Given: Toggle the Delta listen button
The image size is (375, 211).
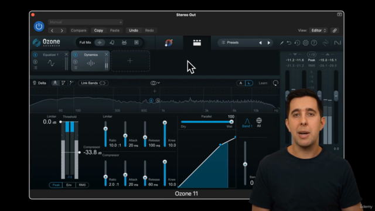Looking at the screenshot, I should coord(39,83).
